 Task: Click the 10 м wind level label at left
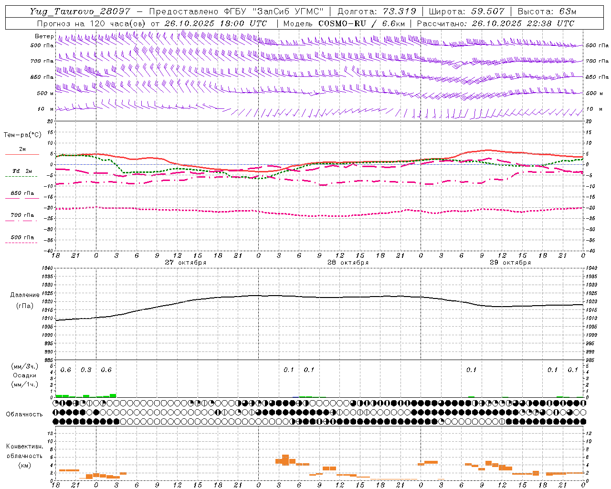click(x=46, y=109)
